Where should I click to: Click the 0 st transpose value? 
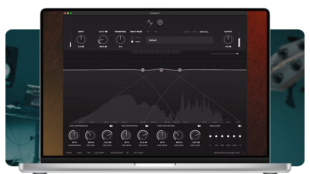click(x=120, y=46)
